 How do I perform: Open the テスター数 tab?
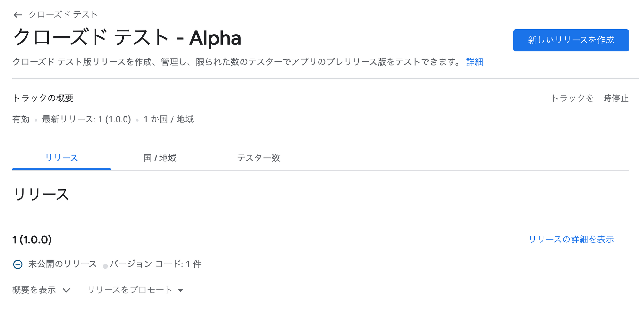click(259, 158)
